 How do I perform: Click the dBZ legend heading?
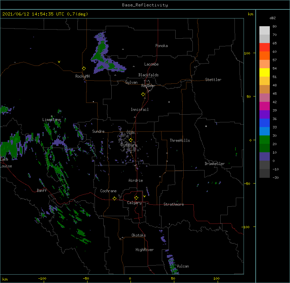(273, 18)
